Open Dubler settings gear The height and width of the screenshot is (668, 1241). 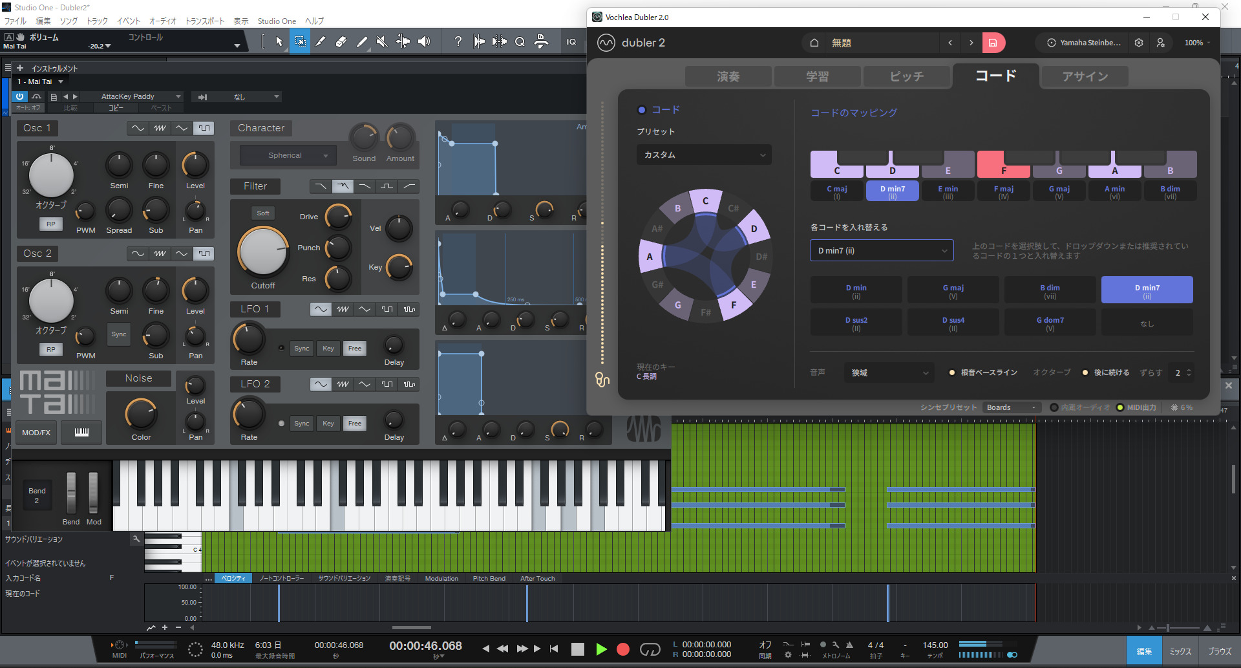point(1139,43)
